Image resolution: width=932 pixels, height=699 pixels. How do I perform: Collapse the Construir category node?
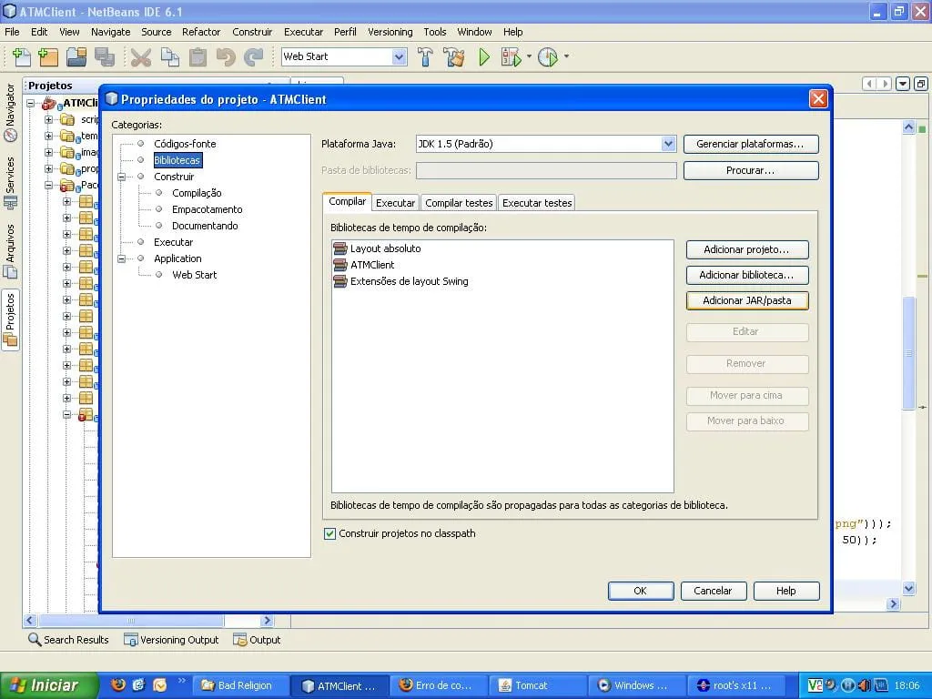122,177
